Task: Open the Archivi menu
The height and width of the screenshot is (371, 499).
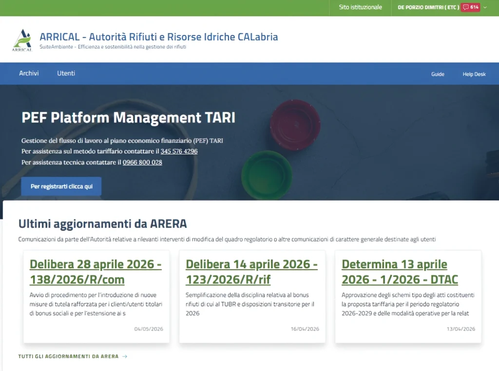Action: 29,74
